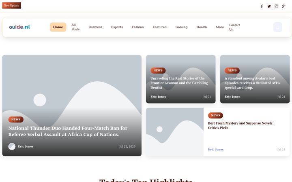292x182 pixels.
Task: Click the search button in the navbar
Action: pyautogui.click(x=278, y=27)
